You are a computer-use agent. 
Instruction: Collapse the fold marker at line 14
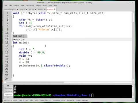12,46
